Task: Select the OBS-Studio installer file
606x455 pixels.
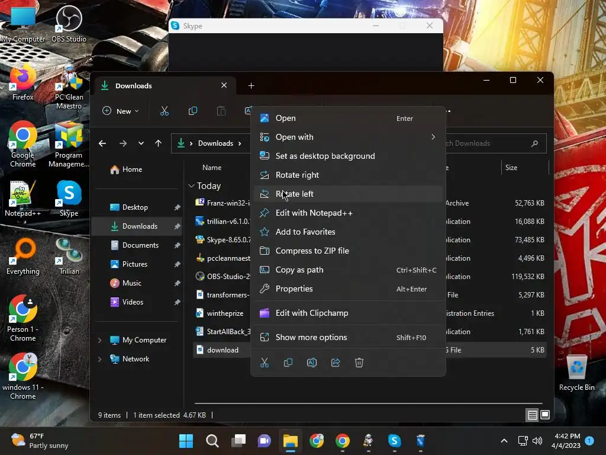Action: tap(223, 276)
